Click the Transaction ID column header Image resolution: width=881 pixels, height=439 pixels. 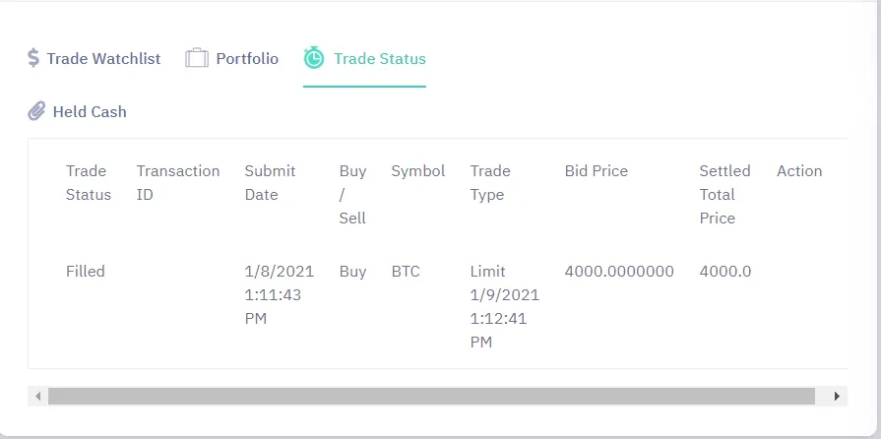pyautogui.click(x=178, y=183)
